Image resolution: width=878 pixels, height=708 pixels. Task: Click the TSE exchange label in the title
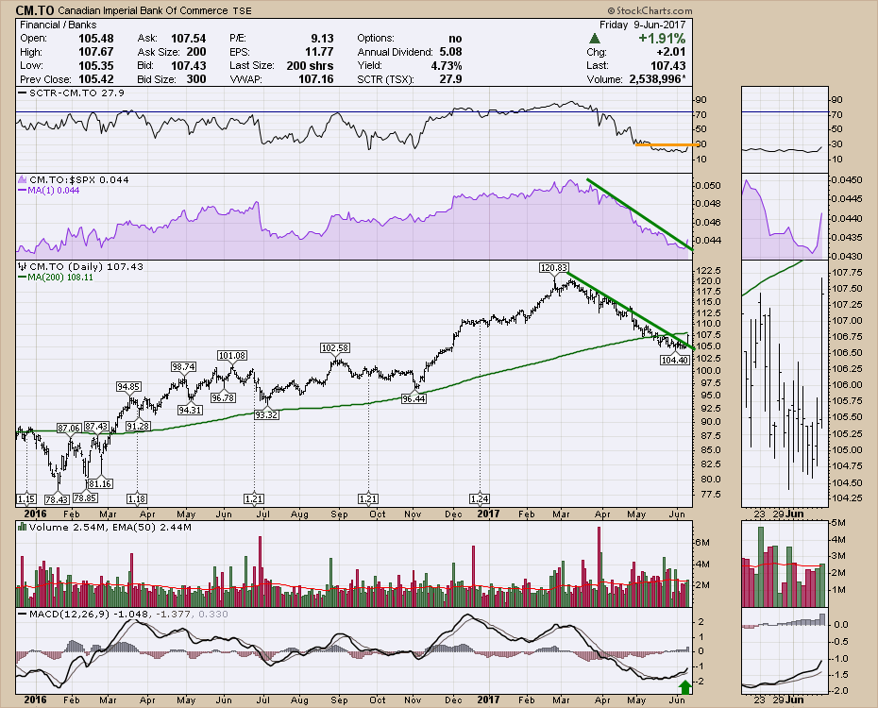coord(242,10)
